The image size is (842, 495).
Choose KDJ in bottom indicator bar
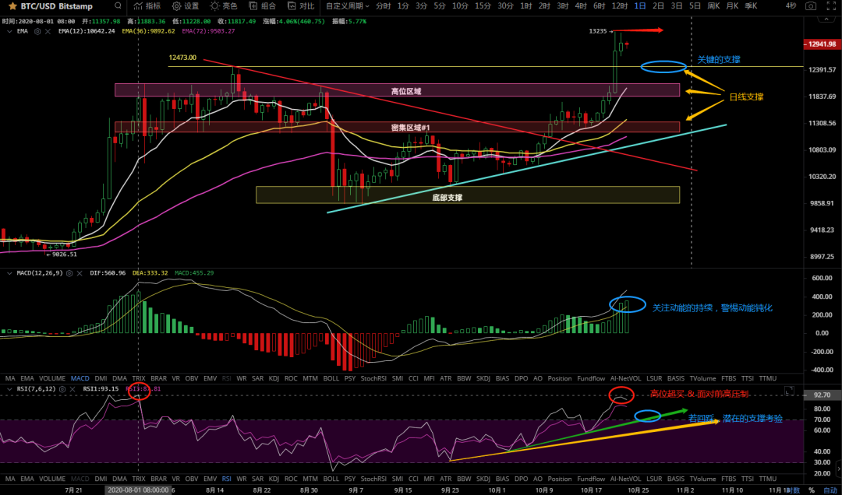(274, 479)
